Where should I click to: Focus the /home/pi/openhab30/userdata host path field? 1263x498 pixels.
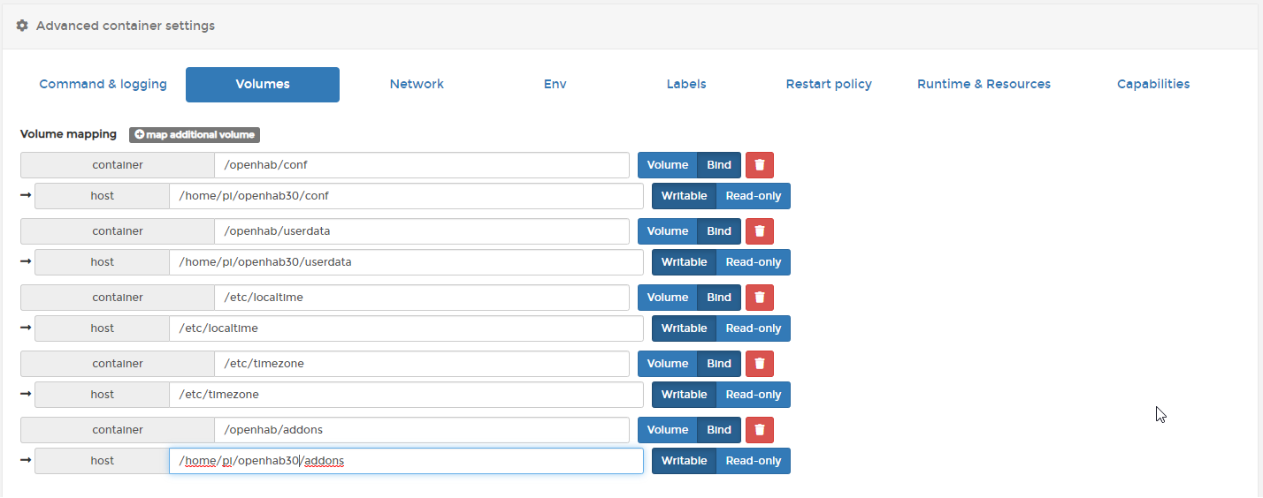(406, 262)
